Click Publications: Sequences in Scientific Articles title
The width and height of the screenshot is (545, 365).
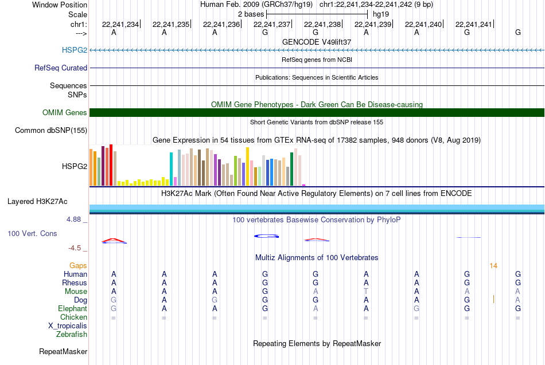coord(317,77)
